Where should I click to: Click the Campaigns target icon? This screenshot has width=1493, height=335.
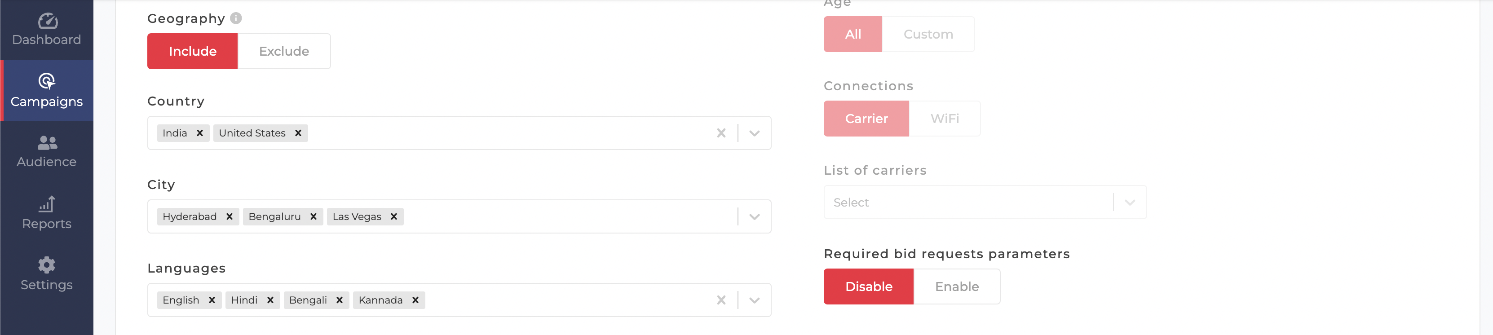click(46, 81)
